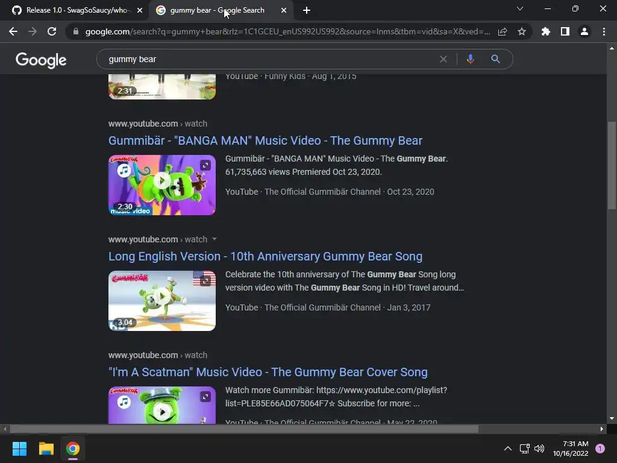Viewport: 617px width, 463px height.
Task: Expand preview on BANGA MAN thumbnail
Action: pyautogui.click(x=205, y=165)
